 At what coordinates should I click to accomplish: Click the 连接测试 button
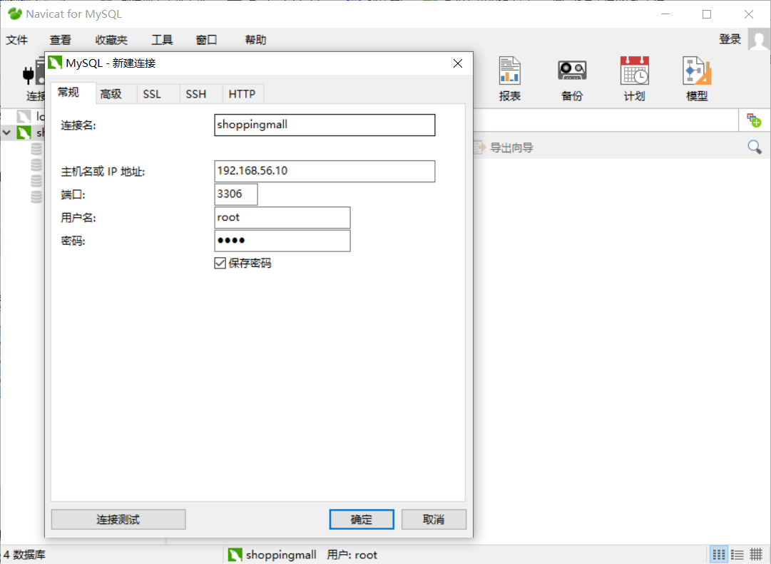pos(118,519)
